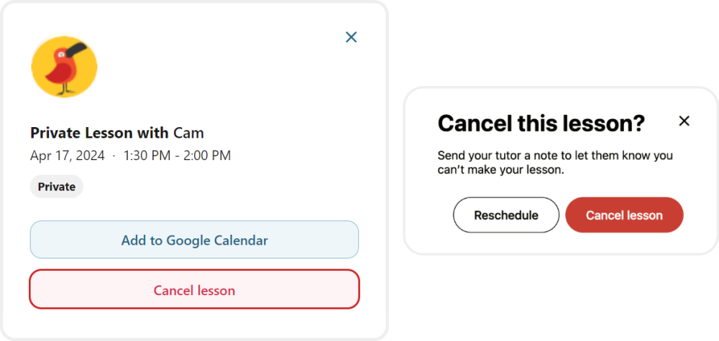719x341 pixels.
Task: Click the lesson date Apr 17, 2024
Action: coord(68,155)
